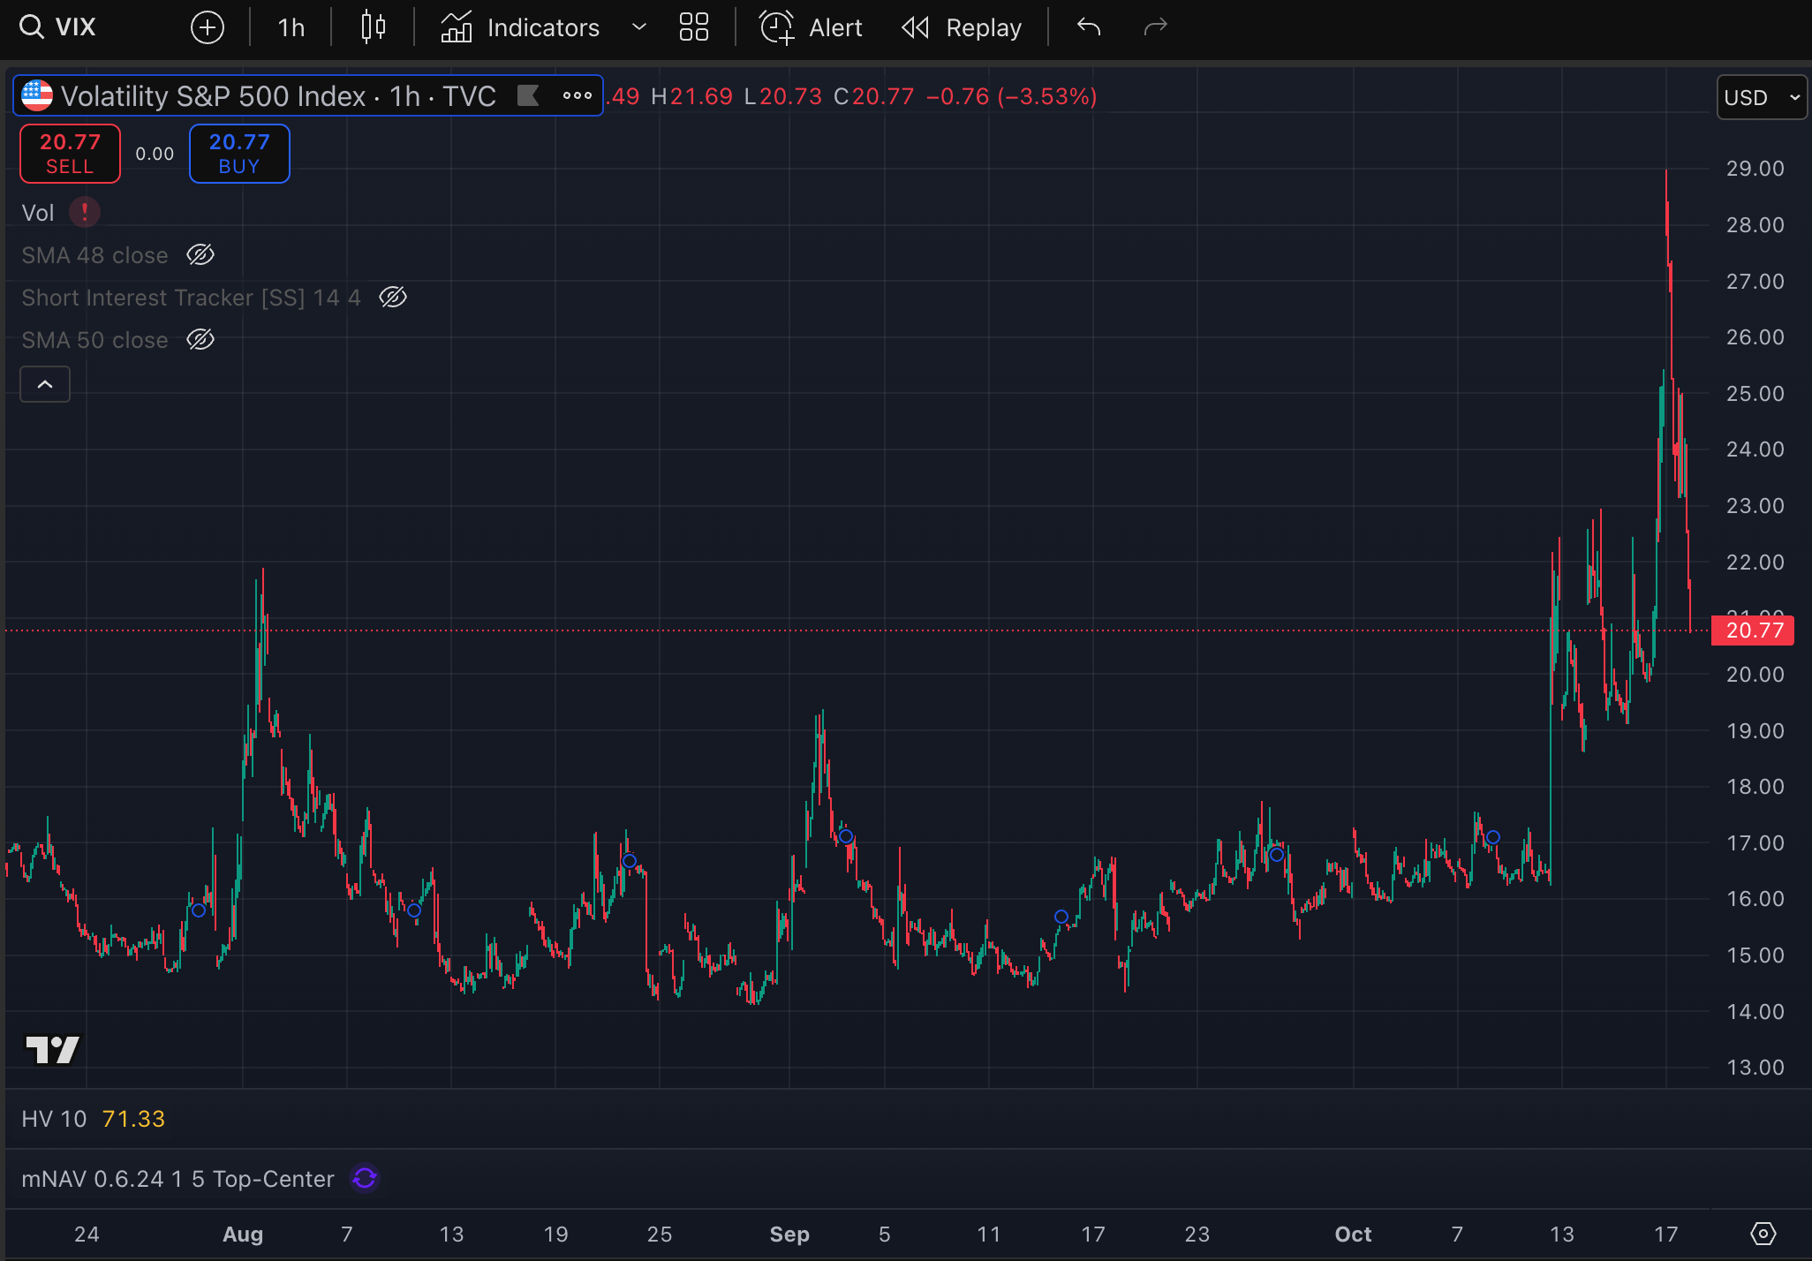Open the candlestick chart style icon
Viewport: 1812px width, 1261px height.
[x=374, y=27]
